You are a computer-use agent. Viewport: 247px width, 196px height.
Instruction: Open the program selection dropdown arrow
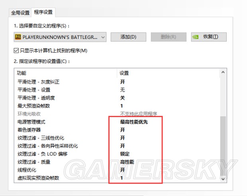click(103, 37)
